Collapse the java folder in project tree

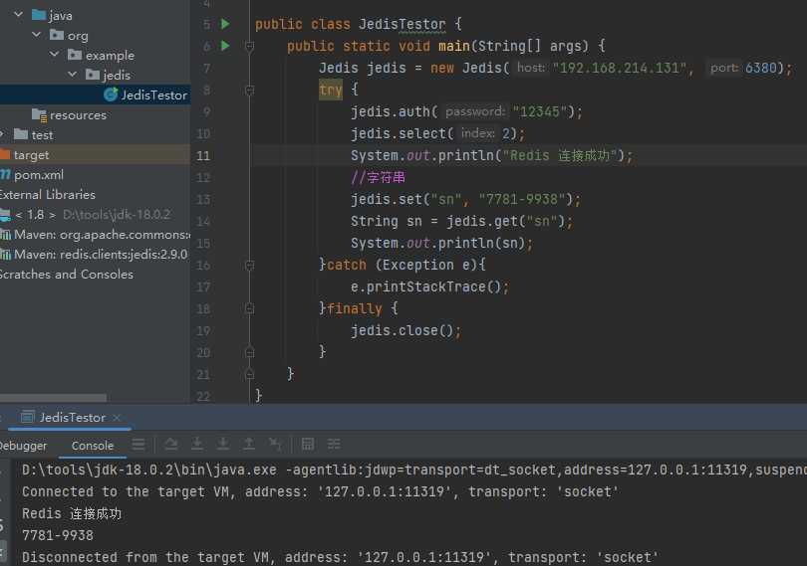click(20, 16)
